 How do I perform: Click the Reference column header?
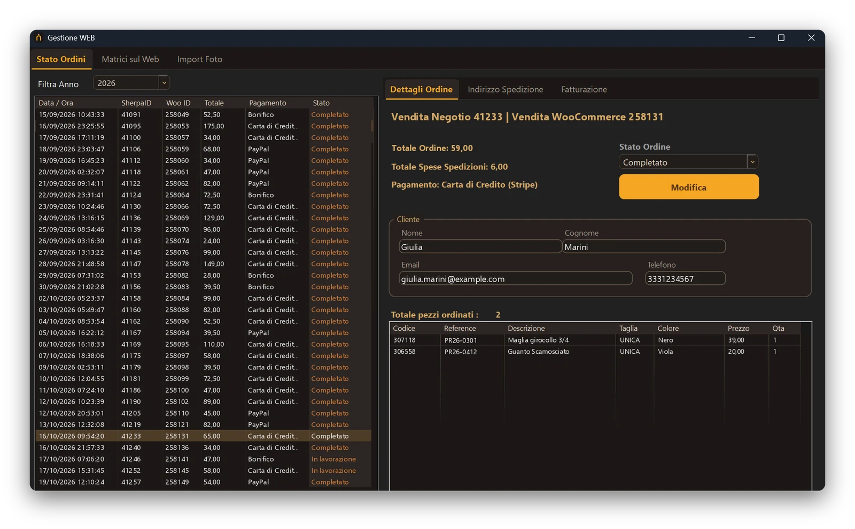point(472,328)
